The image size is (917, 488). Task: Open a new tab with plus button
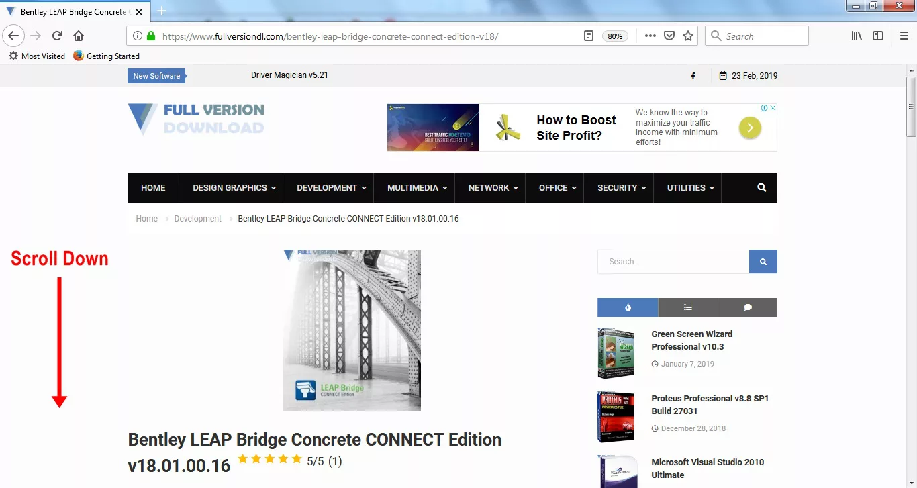162,11
